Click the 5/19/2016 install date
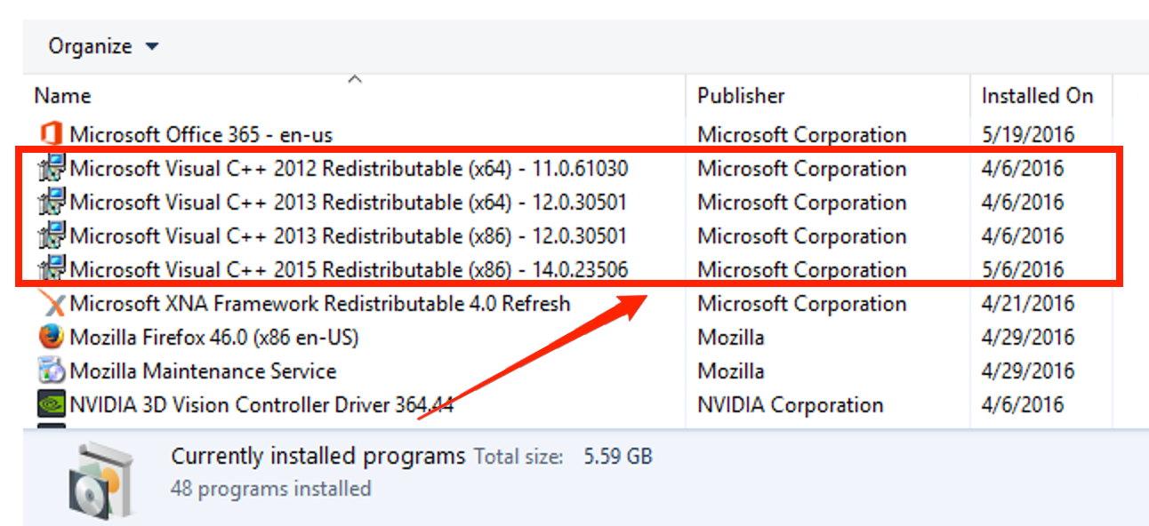Viewport: 1149px width, 526px height. 1027,135
